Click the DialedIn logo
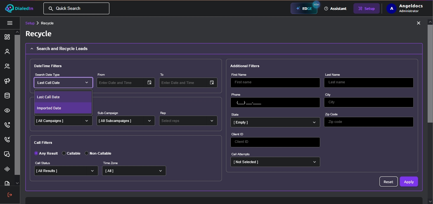The width and height of the screenshot is (433, 204). click(19, 9)
